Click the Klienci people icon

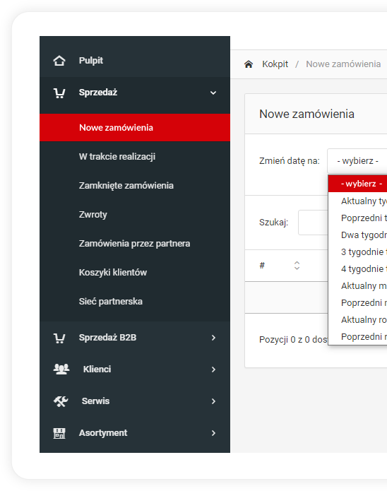pyautogui.click(x=61, y=369)
